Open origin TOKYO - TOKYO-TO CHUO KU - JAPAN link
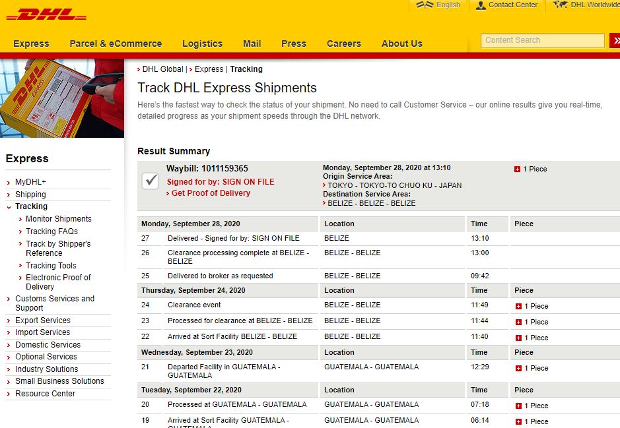 [395, 185]
